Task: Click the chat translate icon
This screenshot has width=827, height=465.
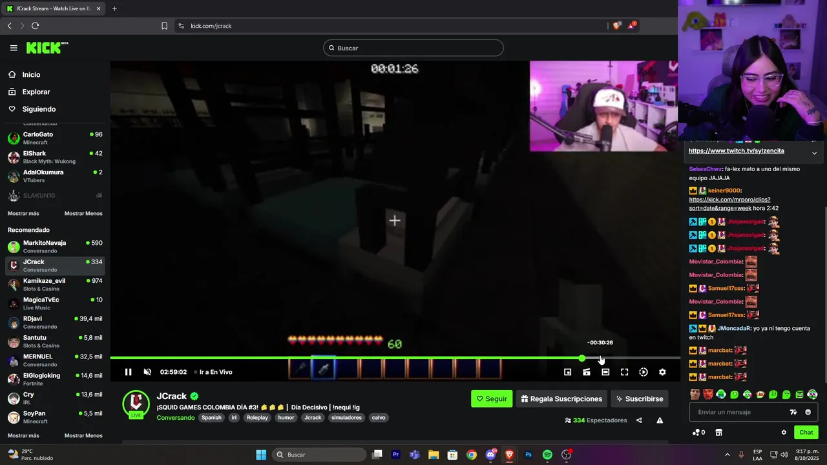Action: coord(793,412)
